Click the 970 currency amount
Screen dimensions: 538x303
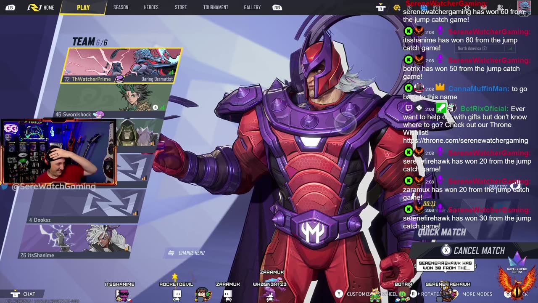pyautogui.click(x=436, y=8)
